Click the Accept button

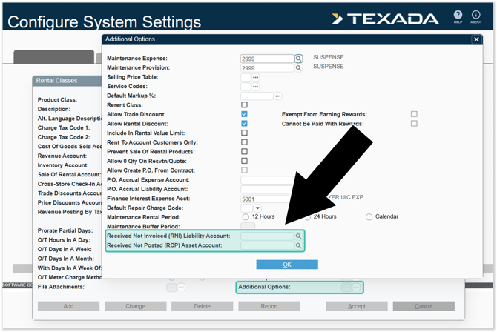tap(357, 306)
